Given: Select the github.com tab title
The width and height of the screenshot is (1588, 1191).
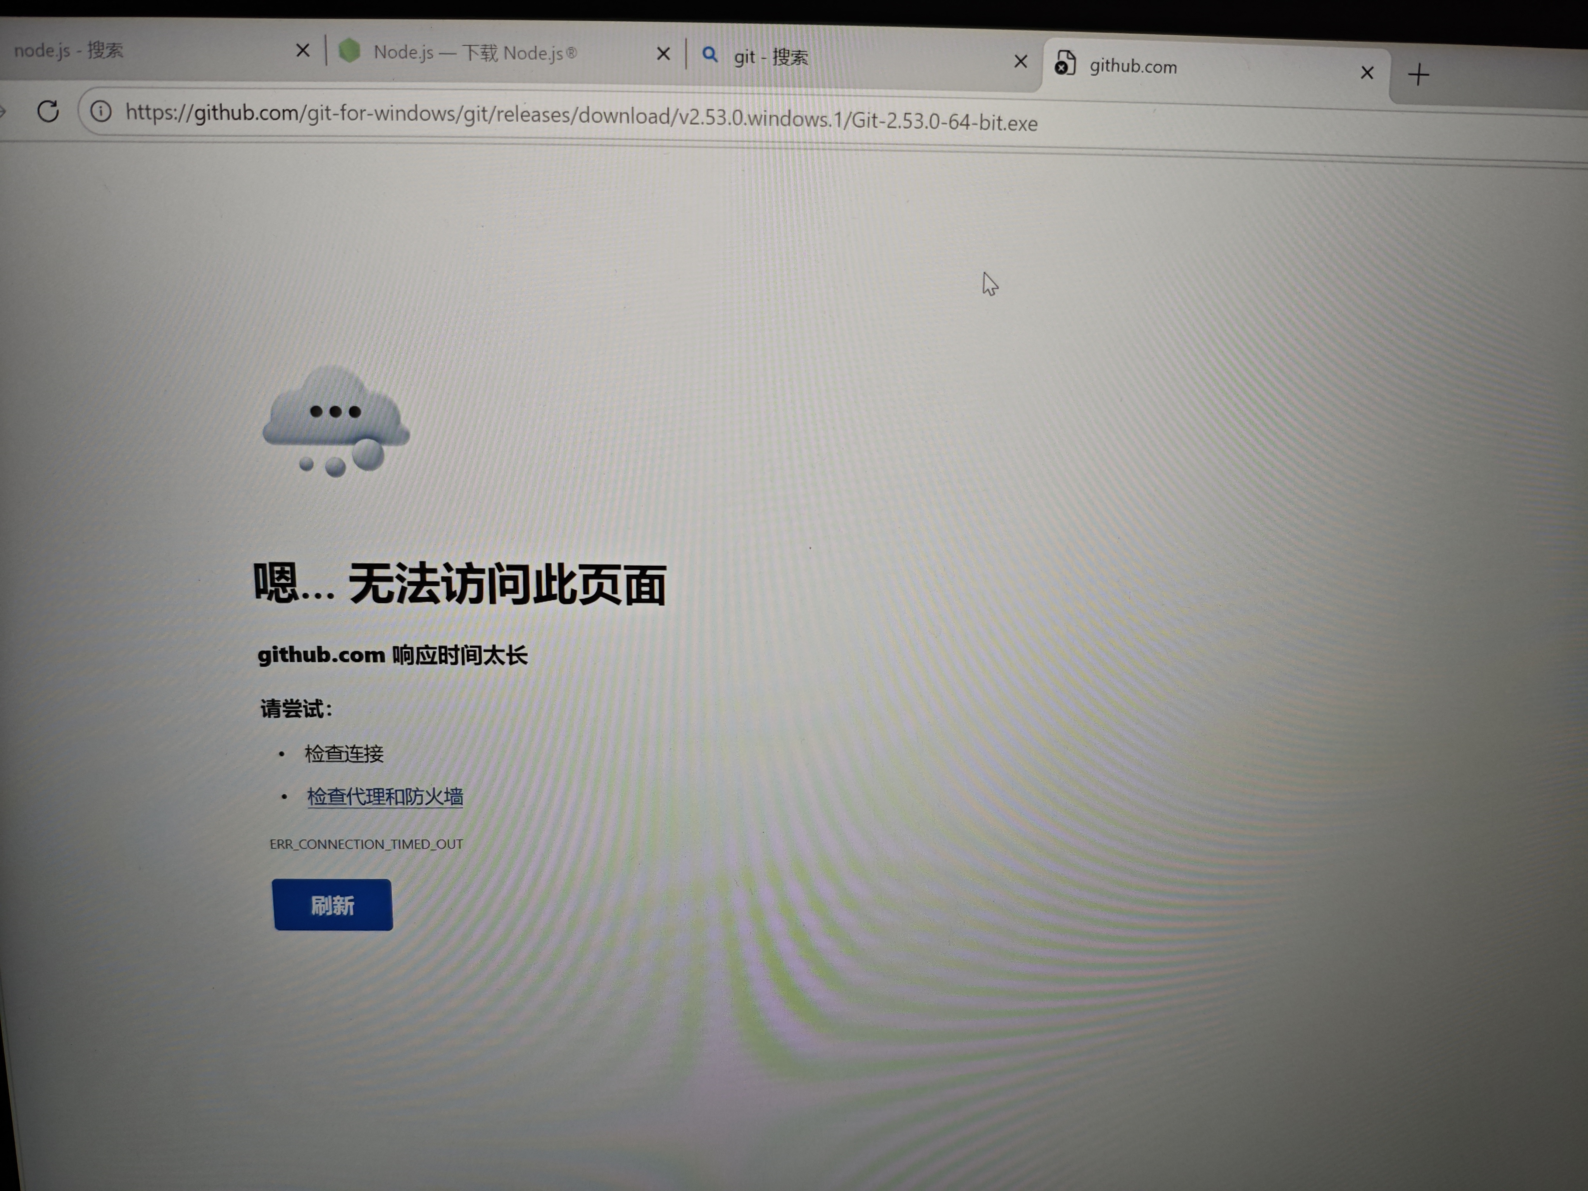Looking at the screenshot, I should tap(1133, 67).
